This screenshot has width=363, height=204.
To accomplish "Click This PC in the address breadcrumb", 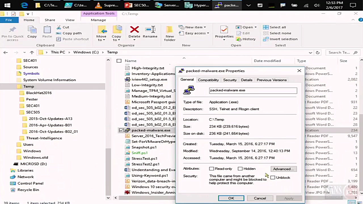I will click(x=58, y=52).
